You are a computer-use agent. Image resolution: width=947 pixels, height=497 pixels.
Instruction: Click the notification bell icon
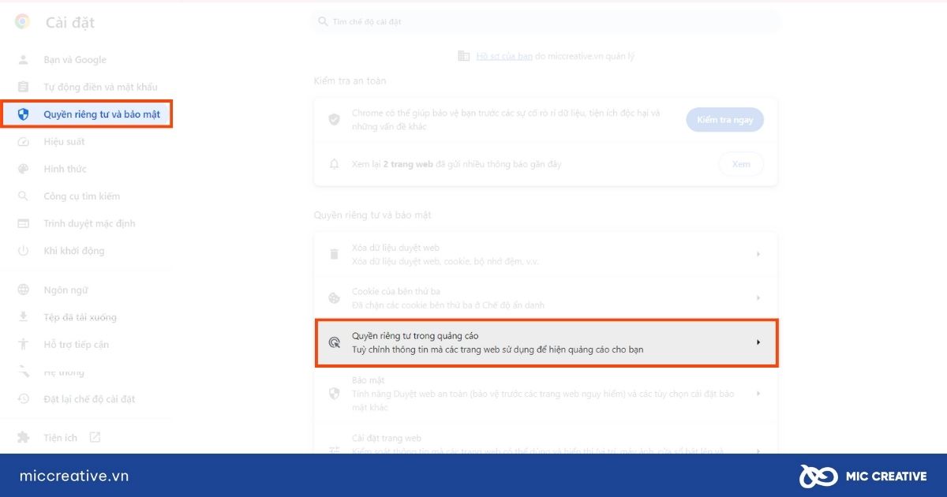[335, 164]
